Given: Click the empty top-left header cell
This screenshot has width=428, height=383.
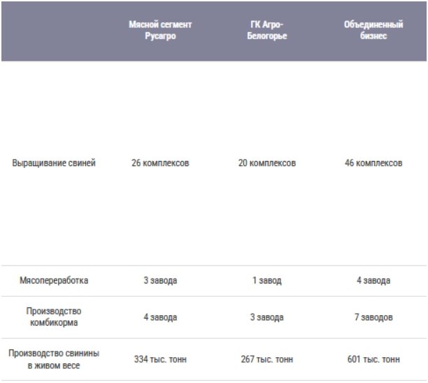Looking at the screenshot, I should tap(54, 30).
